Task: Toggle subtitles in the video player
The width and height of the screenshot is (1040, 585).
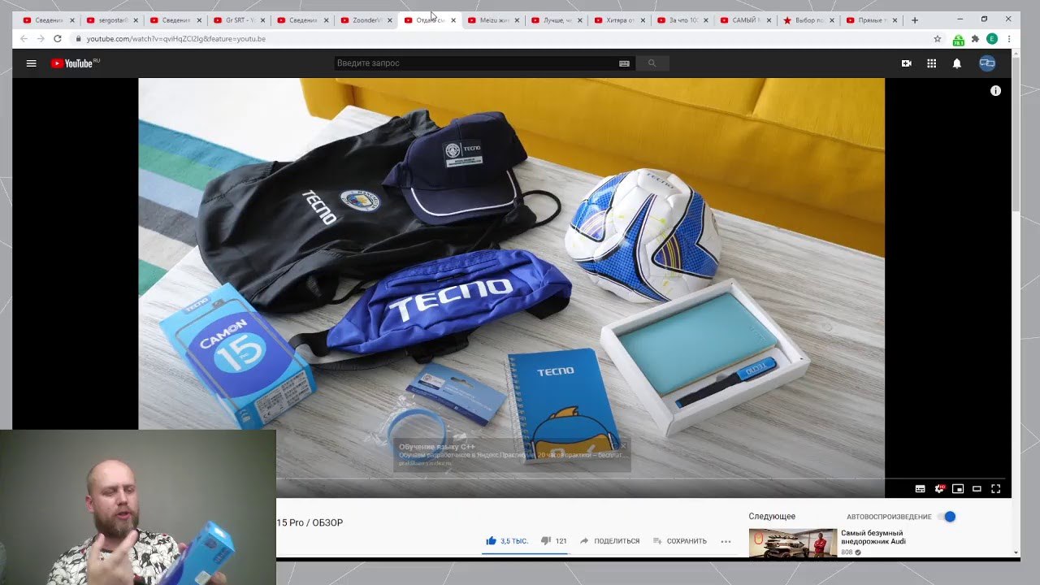Action: (x=920, y=489)
